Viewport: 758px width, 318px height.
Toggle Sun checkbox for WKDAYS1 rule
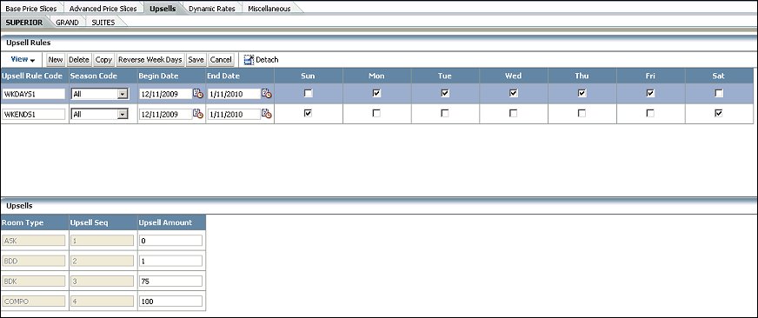(x=309, y=94)
